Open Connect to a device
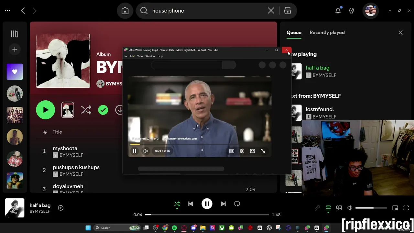The image size is (414, 233). 339,208
